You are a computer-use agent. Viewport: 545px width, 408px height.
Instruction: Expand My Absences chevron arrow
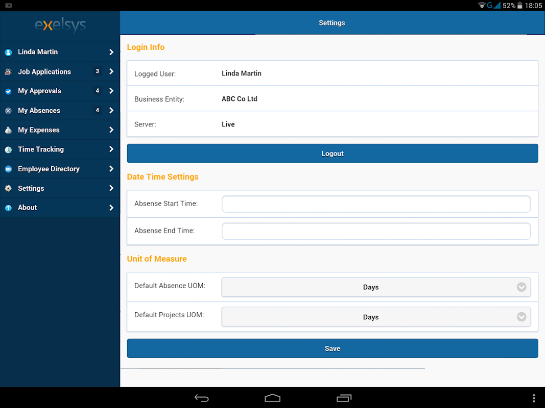(x=111, y=110)
